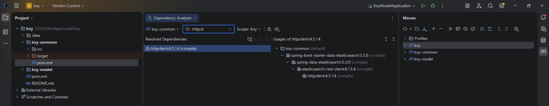The image size is (549, 106).
Task: Expand the target folder
Action: (28, 56)
